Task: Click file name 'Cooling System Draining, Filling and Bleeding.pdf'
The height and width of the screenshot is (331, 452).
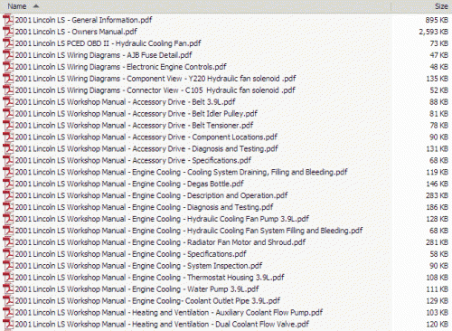Action: tap(182, 172)
